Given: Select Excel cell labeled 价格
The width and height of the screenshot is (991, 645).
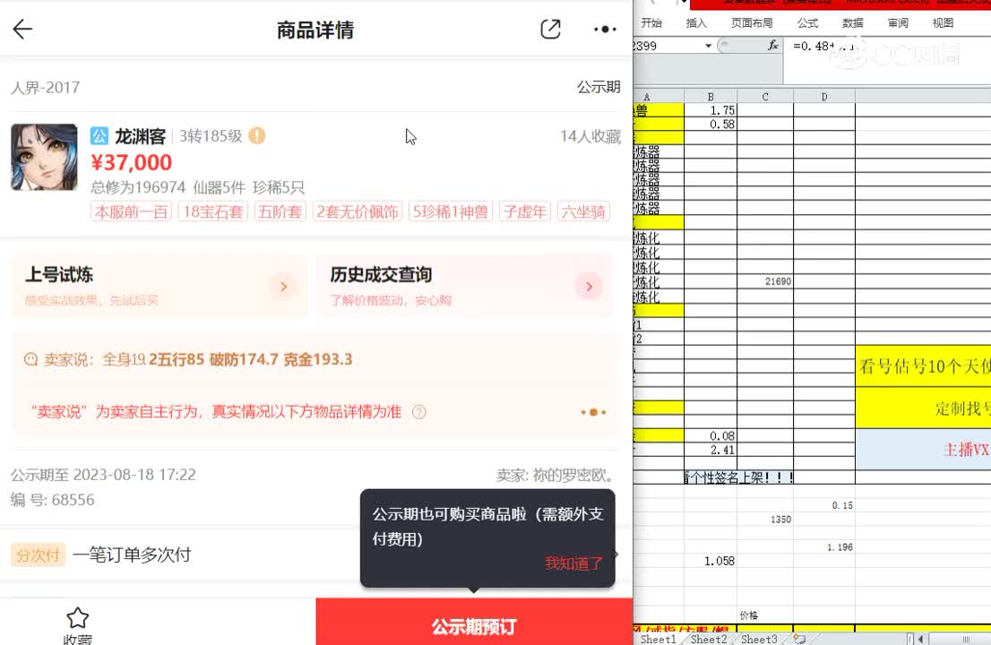Looking at the screenshot, I should [x=764, y=615].
